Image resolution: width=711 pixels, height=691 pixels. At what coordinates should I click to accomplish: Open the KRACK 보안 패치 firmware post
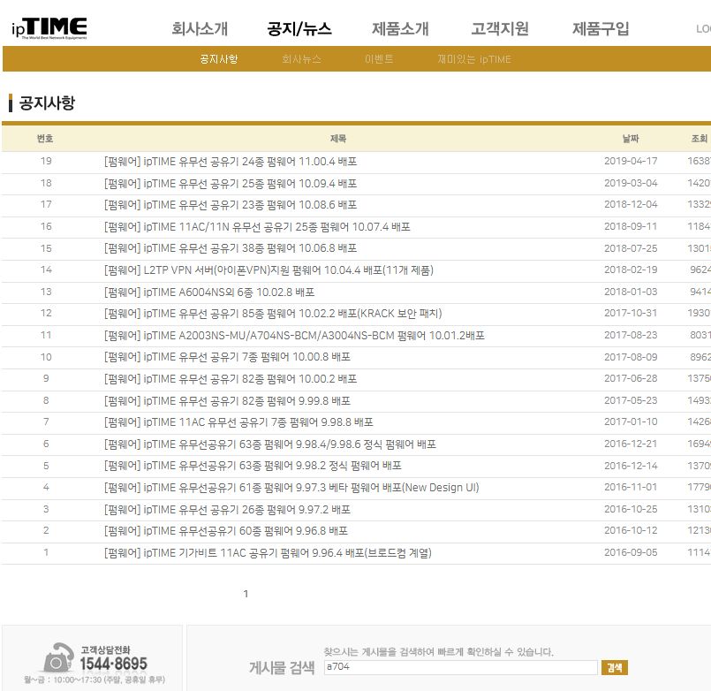(x=273, y=314)
